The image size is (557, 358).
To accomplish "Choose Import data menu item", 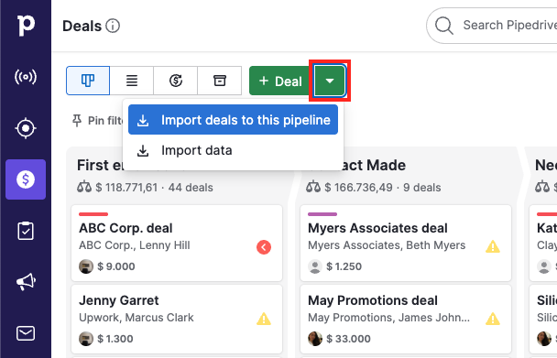I will (x=233, y=150).
